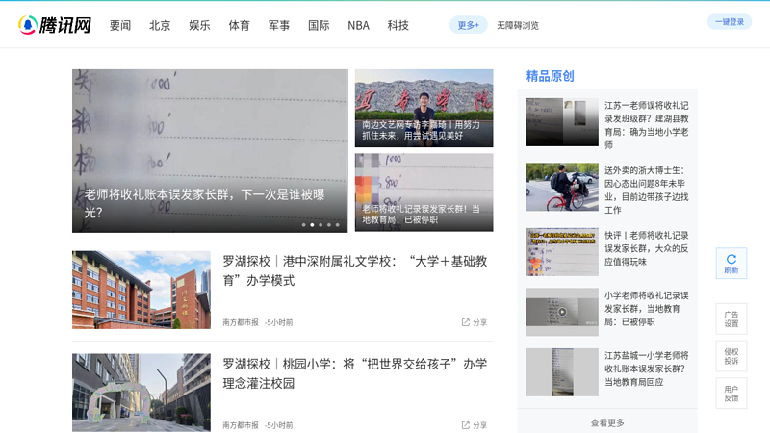Select the last carousel indicator dot

(338, 225)
